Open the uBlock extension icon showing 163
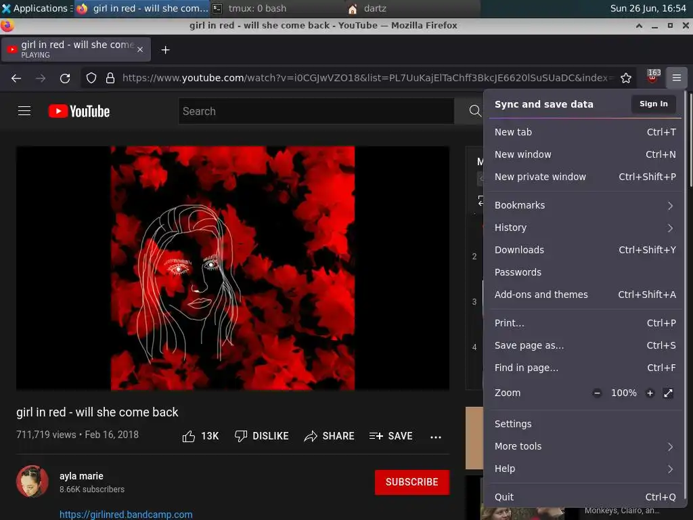 pos(653,77)
